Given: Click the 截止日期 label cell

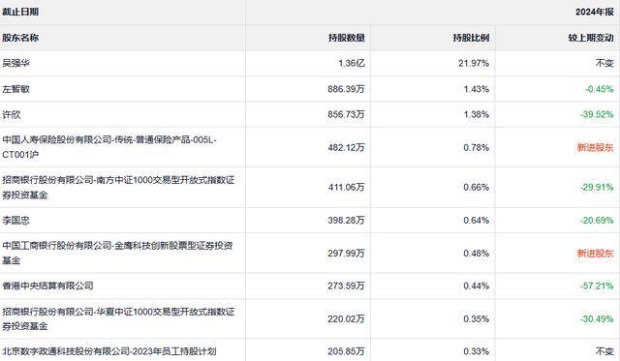Looking at the screenshot, I should coord(20,12).
